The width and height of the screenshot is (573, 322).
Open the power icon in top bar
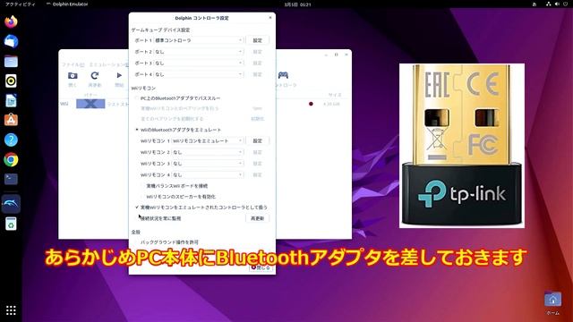pyautogui.click(x=565, y=4)
